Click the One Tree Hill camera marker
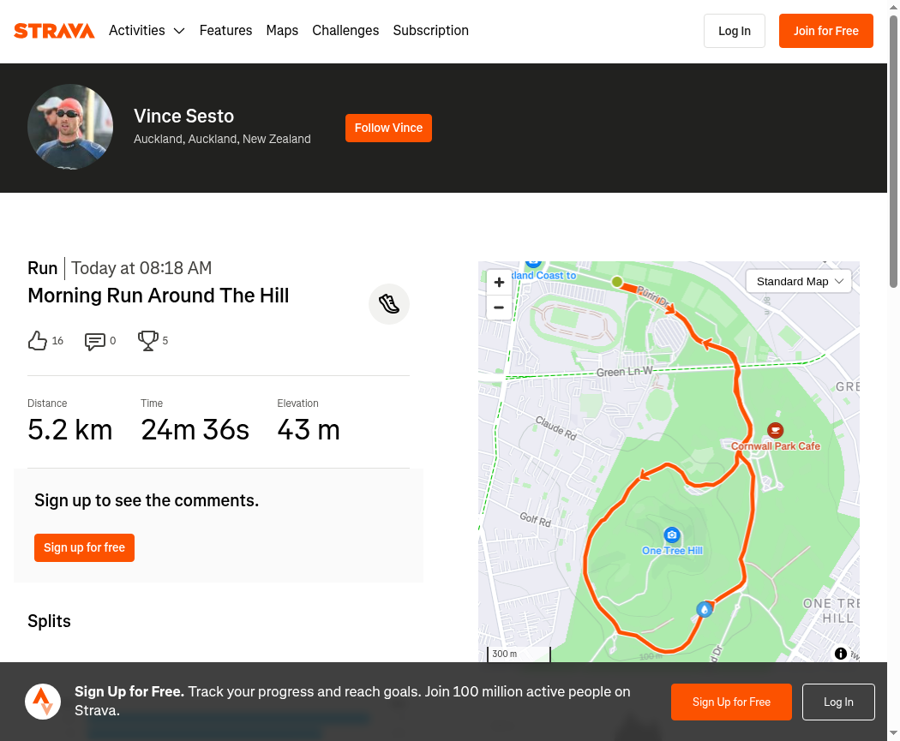 point(671,535)
